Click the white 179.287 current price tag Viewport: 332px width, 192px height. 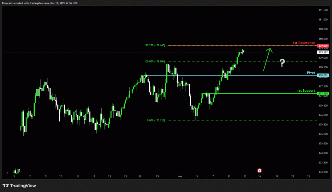pos(323,52)
